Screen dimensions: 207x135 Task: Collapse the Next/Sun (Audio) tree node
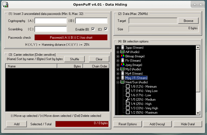(118, 82)
